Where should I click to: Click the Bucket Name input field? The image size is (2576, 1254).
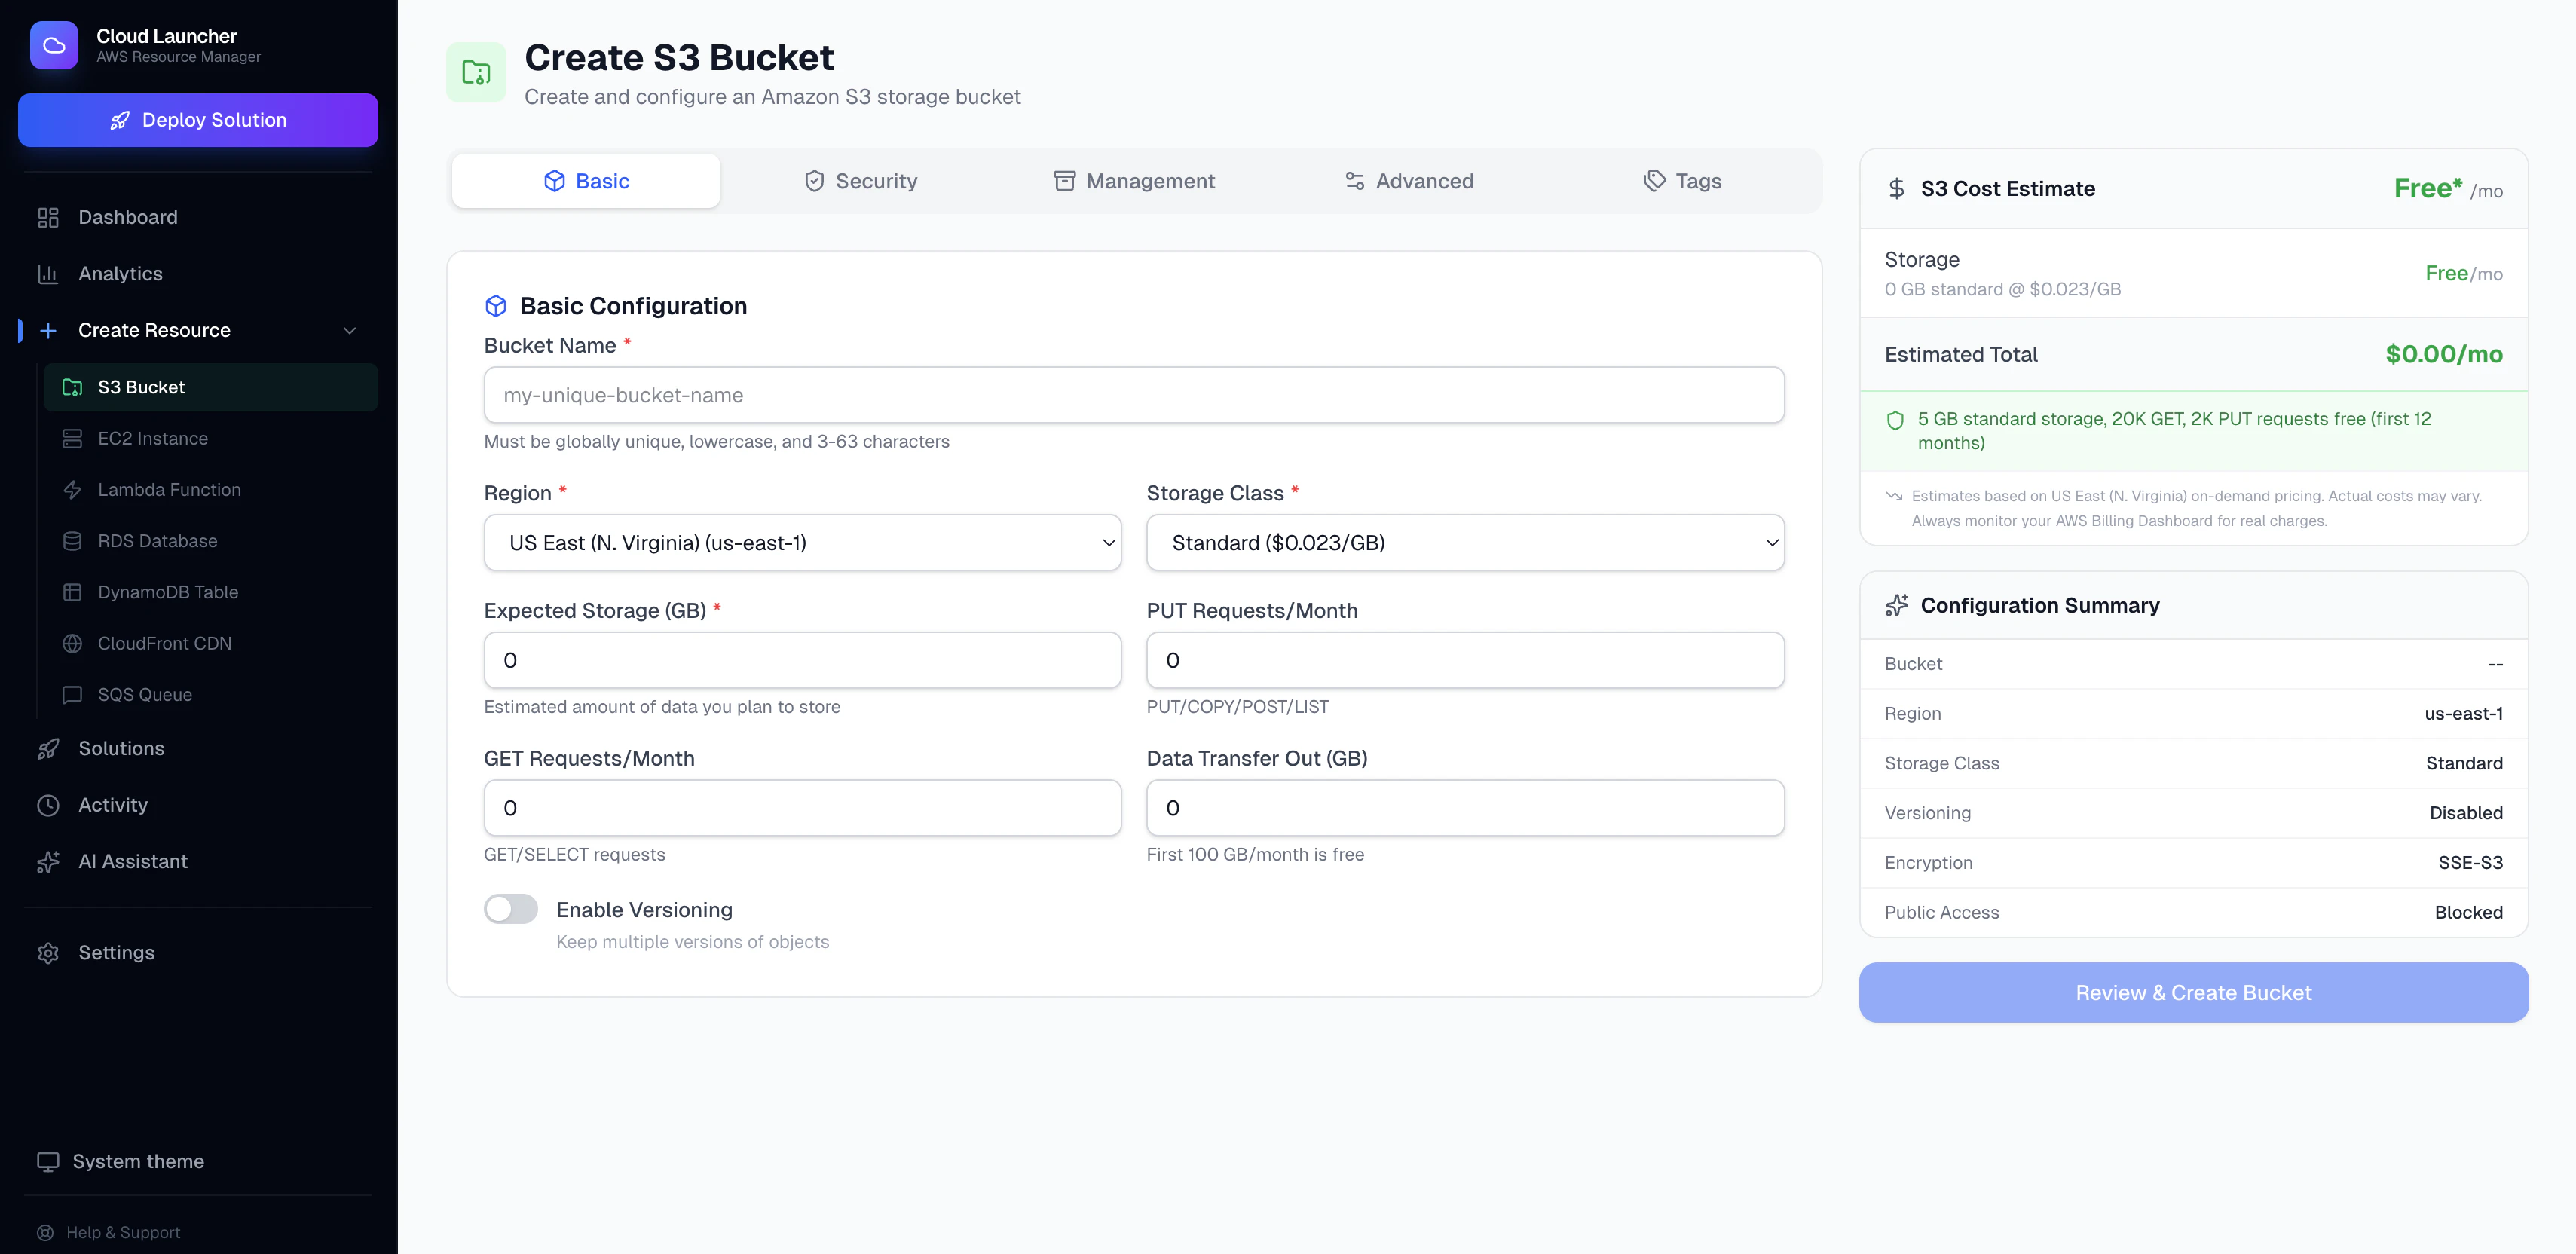point(1134,395)
